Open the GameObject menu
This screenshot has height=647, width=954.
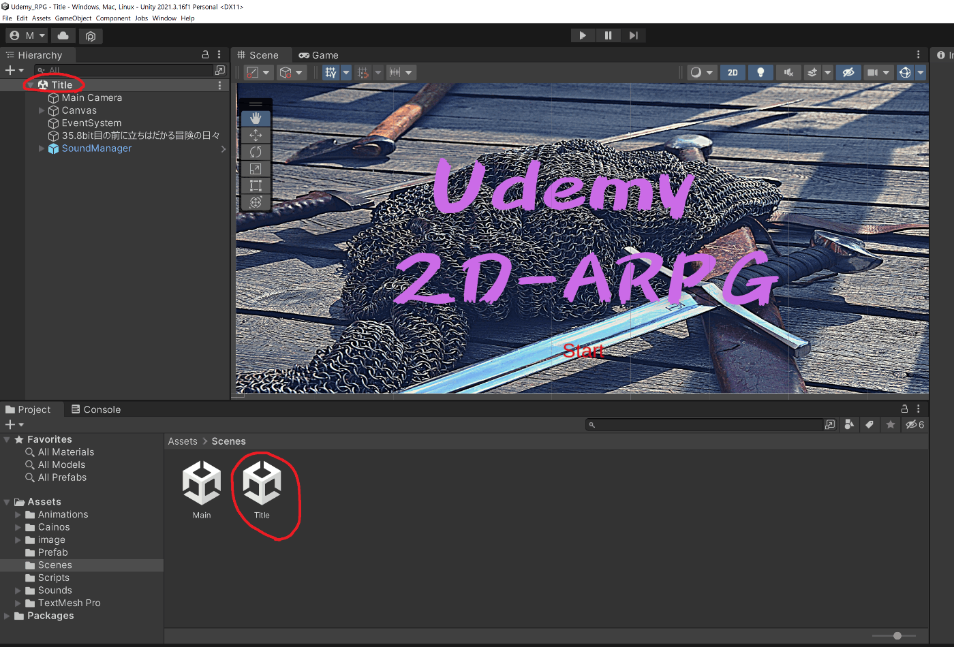(x=73, y=18)
